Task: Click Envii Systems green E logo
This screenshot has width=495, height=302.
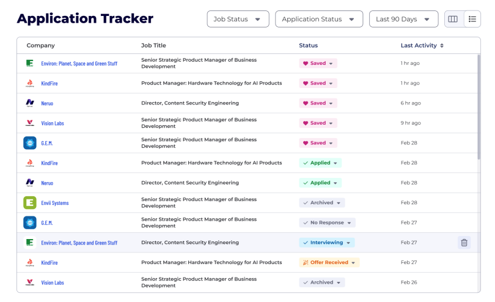Action: [30, 202]
